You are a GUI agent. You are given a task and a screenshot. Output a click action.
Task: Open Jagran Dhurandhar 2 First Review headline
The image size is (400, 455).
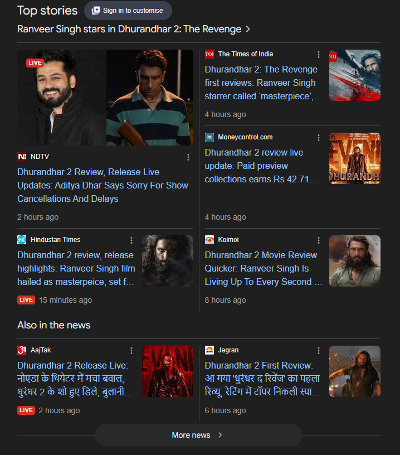pyautogui.click(x=262, y=379)
